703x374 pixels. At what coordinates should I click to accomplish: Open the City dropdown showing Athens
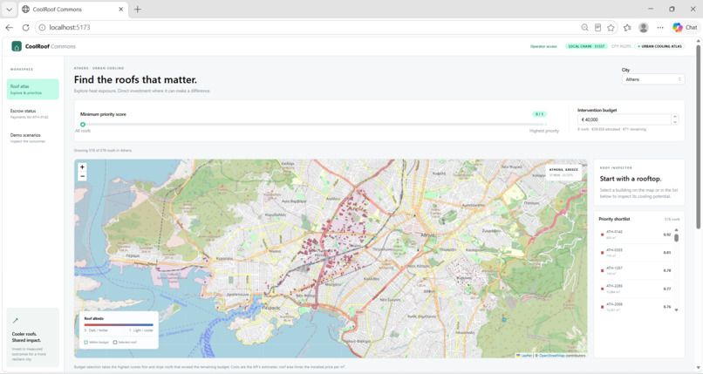652,79
